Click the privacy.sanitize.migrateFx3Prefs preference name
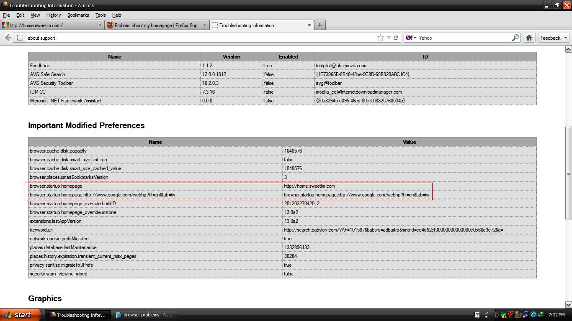The height and width of the screenshot is (321, 572). (x=61, y=265)
